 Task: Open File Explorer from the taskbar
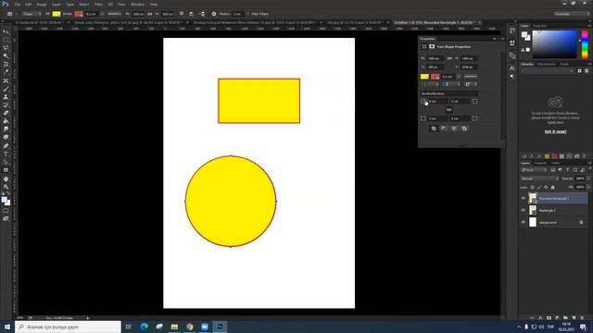coord(174,327)
